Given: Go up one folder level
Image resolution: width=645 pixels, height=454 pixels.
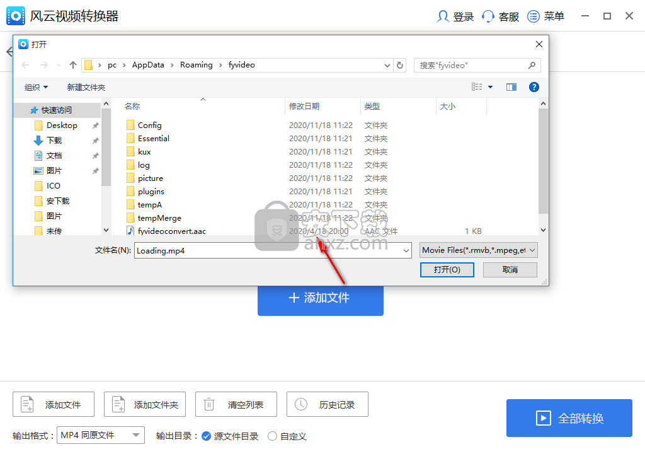Looking at the screenshot, I should (x=73, y=65).
